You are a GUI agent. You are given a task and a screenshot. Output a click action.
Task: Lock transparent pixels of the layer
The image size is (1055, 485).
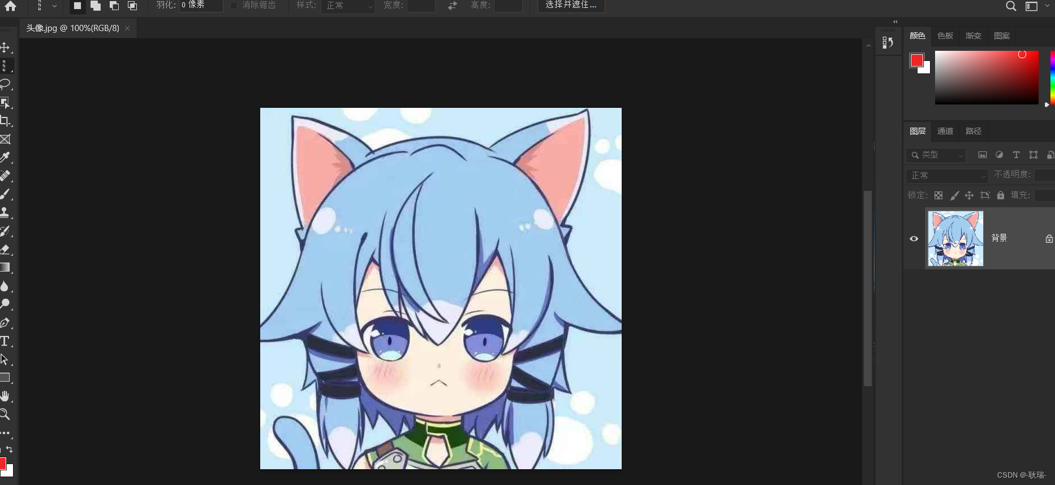pyautogui.click(x=938, y=195)
